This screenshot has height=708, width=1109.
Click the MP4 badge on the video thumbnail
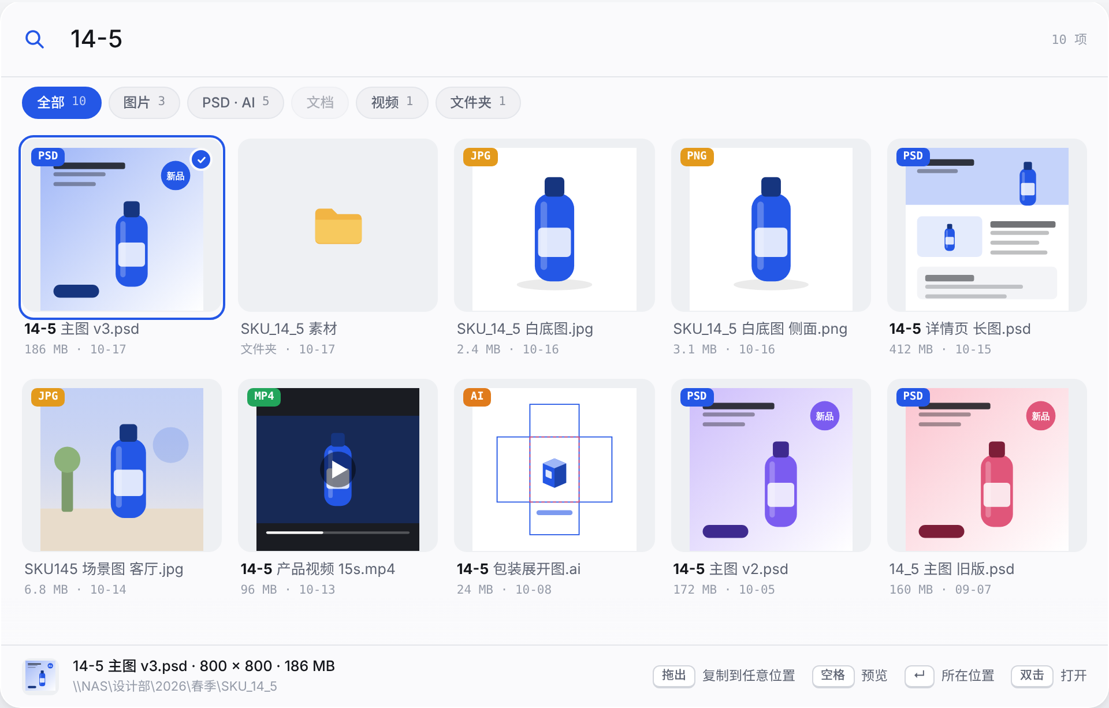click(264, 396)
